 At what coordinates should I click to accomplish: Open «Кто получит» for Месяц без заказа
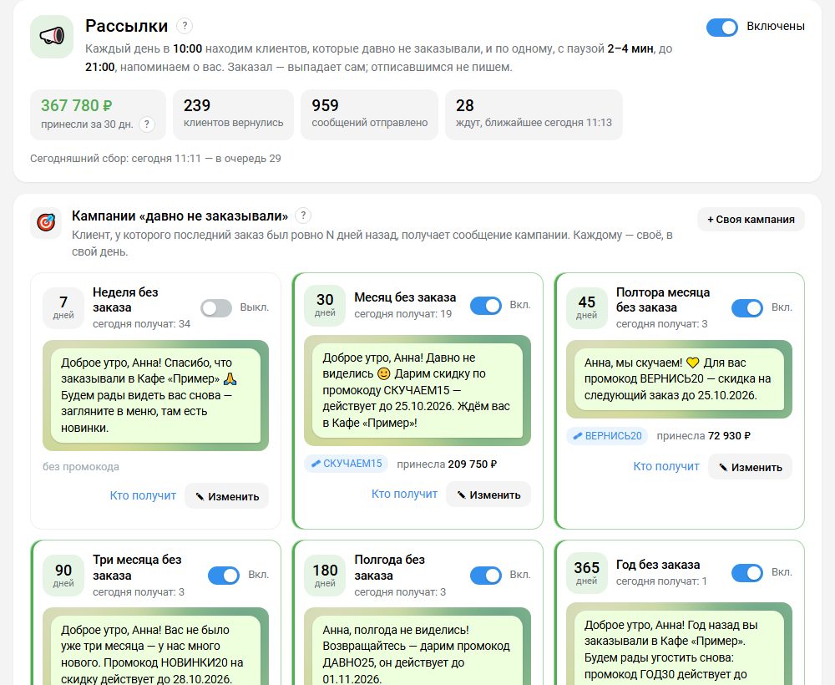[404, 494]
